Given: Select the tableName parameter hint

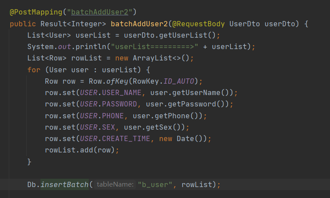Looking at the screenshot, I should tap(115, 184).
